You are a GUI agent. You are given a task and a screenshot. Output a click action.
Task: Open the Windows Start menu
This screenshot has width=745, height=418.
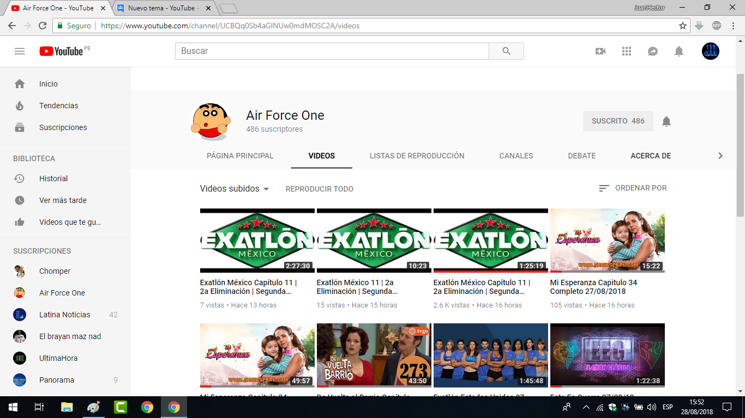(13, 407)
